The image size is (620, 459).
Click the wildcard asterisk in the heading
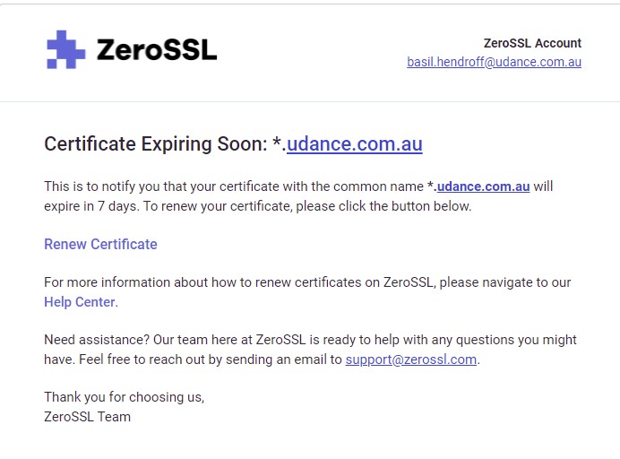tap(276, 141)
